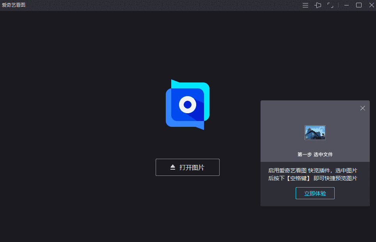
Task: Minimize the 爱奇艺看图 window
Action: pos(346,5)
